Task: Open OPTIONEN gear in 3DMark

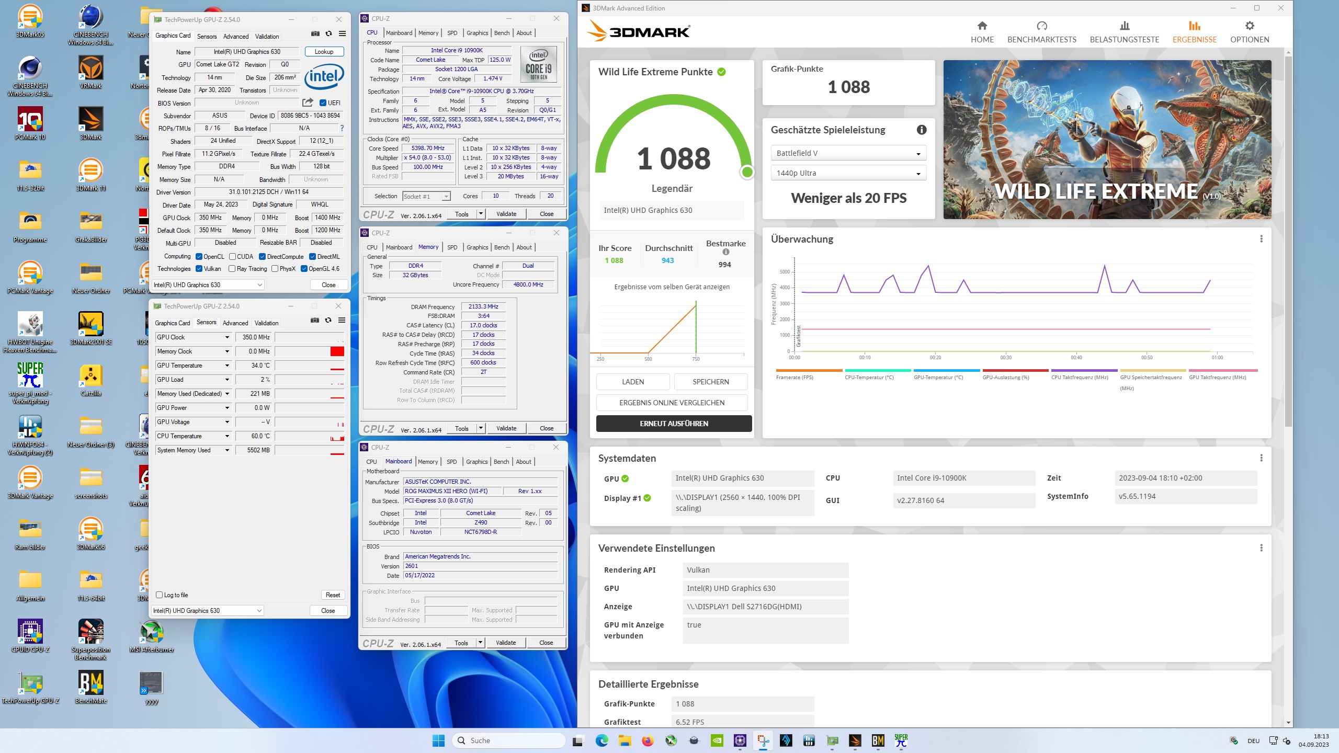Action: [x=1250, y=32]
